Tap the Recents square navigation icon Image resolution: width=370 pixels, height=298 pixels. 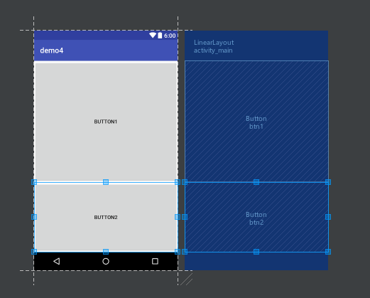(155, 261)
